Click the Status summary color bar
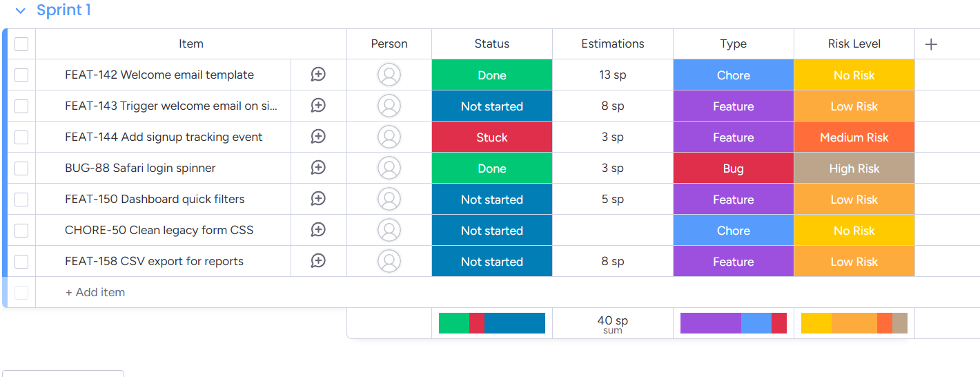 (492, 323)
